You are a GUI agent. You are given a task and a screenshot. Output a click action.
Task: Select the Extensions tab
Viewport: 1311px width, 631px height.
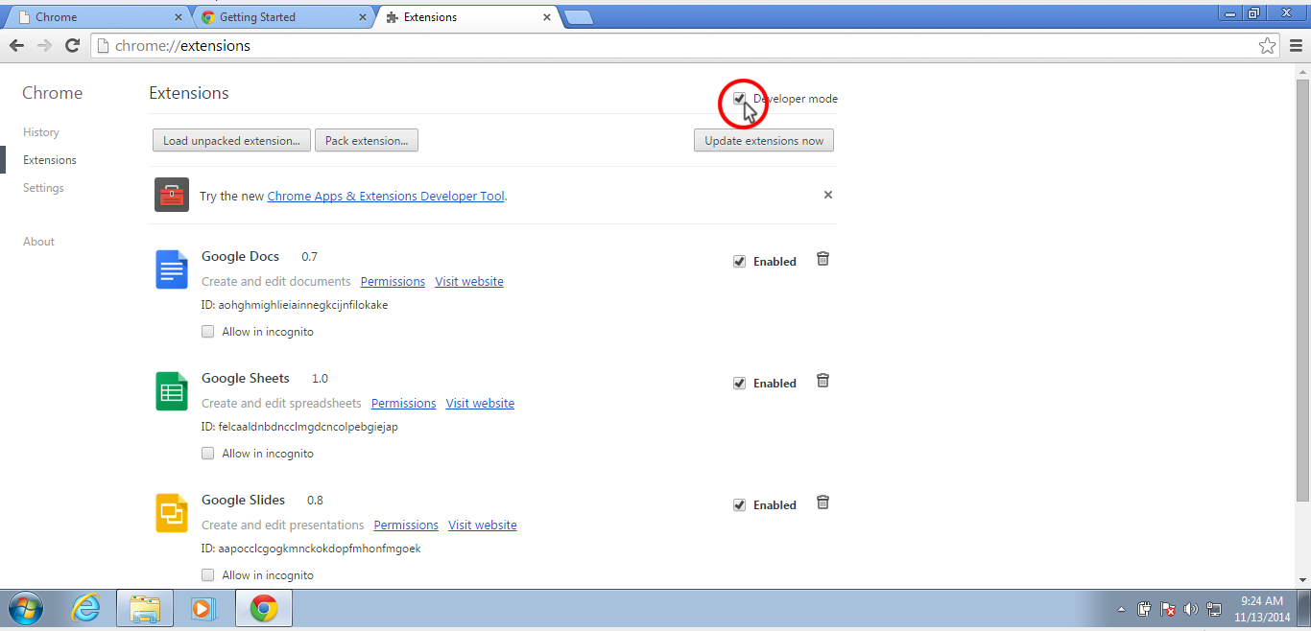[x=468, y=16]
